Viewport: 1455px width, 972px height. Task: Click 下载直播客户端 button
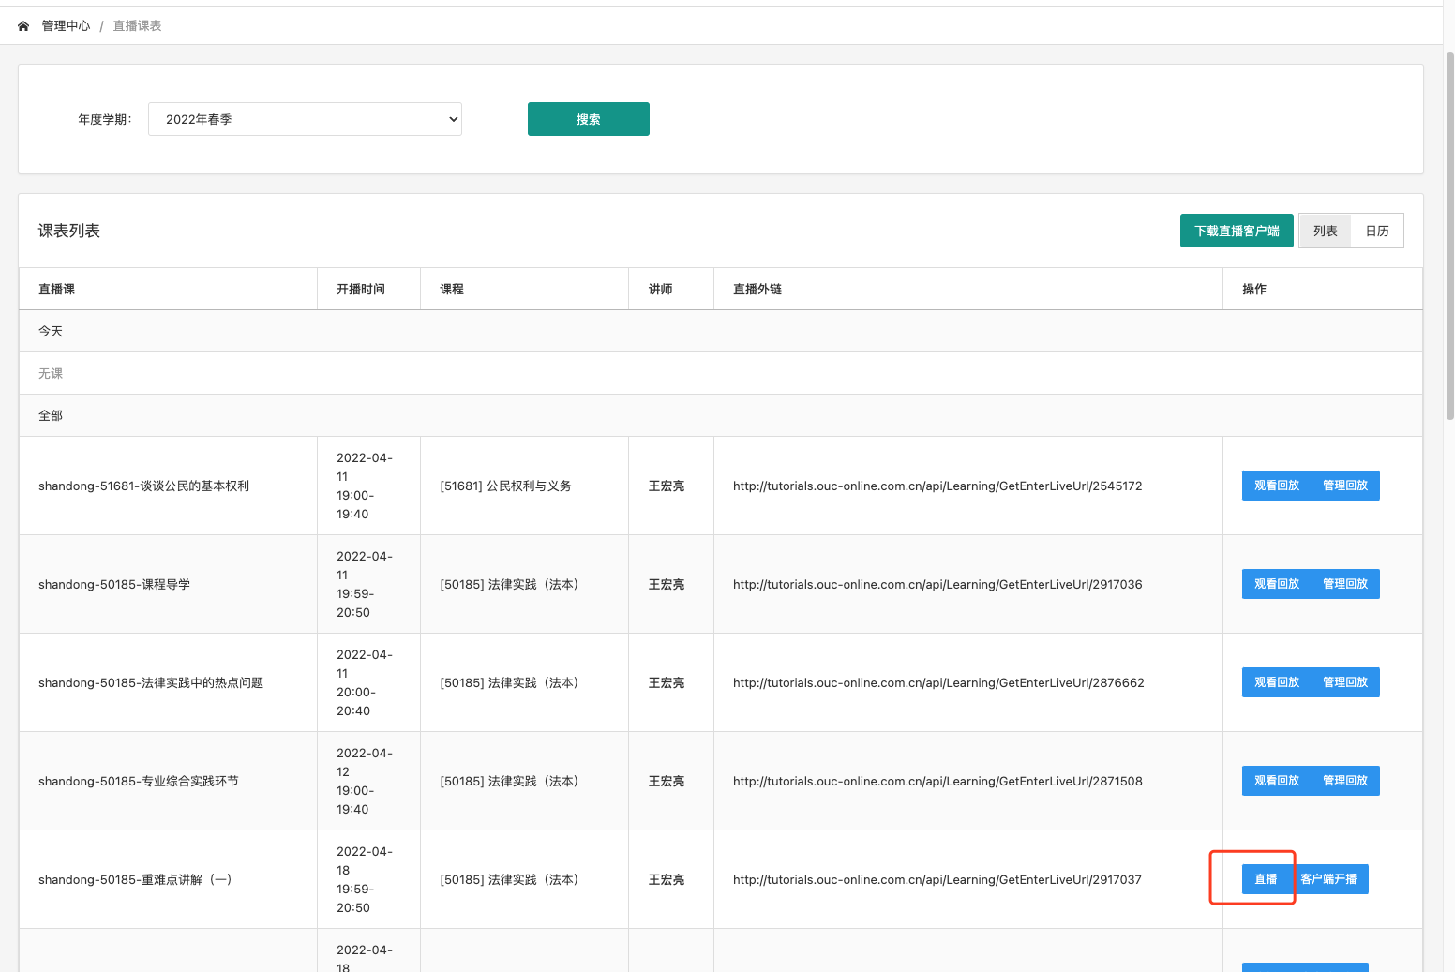point(1237,231)
